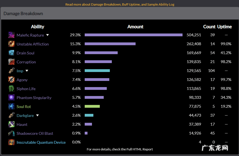This screenshot has width=239, height=156.
Task: Click the green Soul Rot damage bar
Action: (x=92, y=107)
